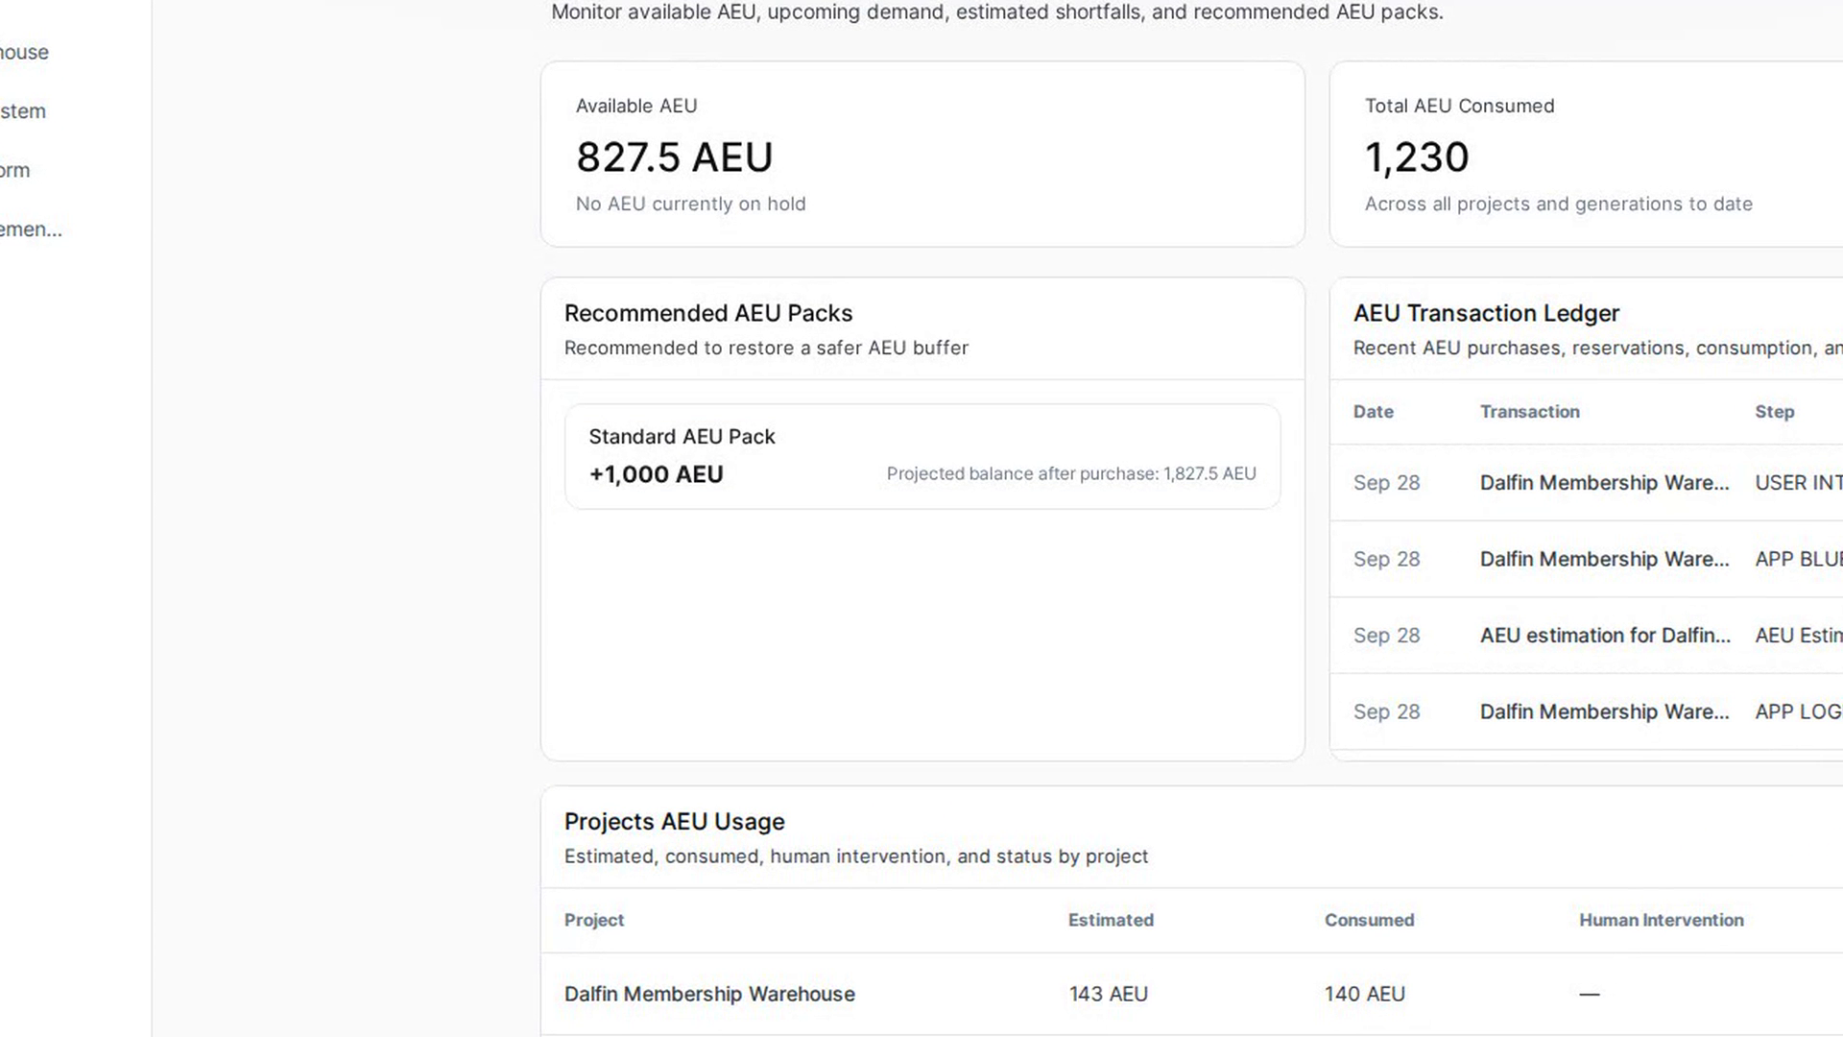
Task: Click the AEU Transaction Ledger heading
Action: point(1486,313)
